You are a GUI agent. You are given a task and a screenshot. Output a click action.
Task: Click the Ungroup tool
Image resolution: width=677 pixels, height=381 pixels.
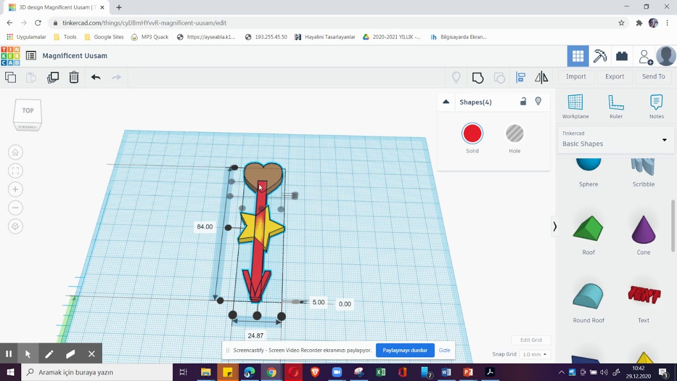[499, 78]
